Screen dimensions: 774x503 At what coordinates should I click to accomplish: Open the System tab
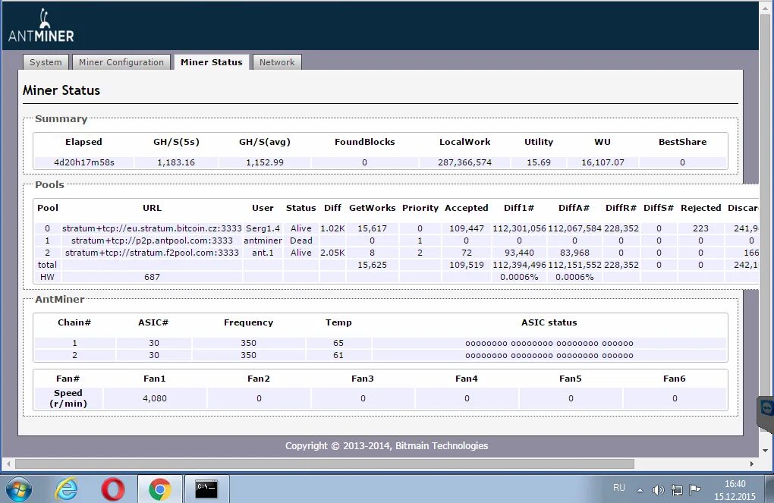(46, 62)
